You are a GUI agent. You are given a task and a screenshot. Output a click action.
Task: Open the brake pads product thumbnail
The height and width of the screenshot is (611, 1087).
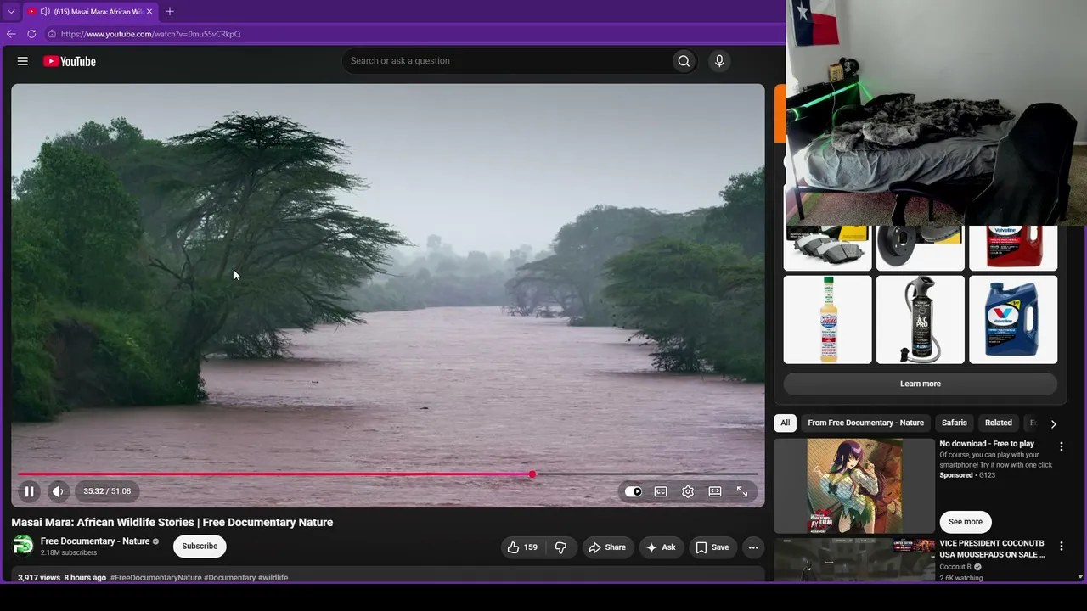[x=827, y=248]
